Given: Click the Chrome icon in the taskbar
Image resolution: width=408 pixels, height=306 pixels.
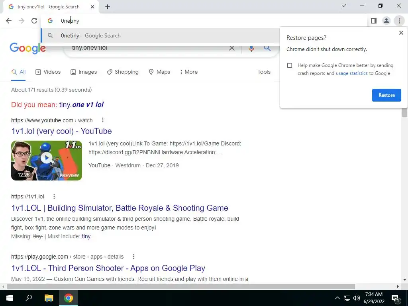Looking at the screenshot, I should [x=69, y=298].
